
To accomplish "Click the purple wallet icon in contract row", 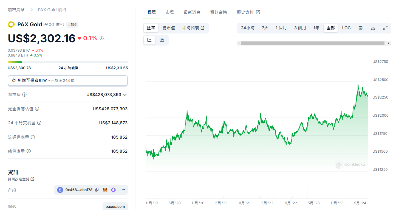I will point(113,190).
